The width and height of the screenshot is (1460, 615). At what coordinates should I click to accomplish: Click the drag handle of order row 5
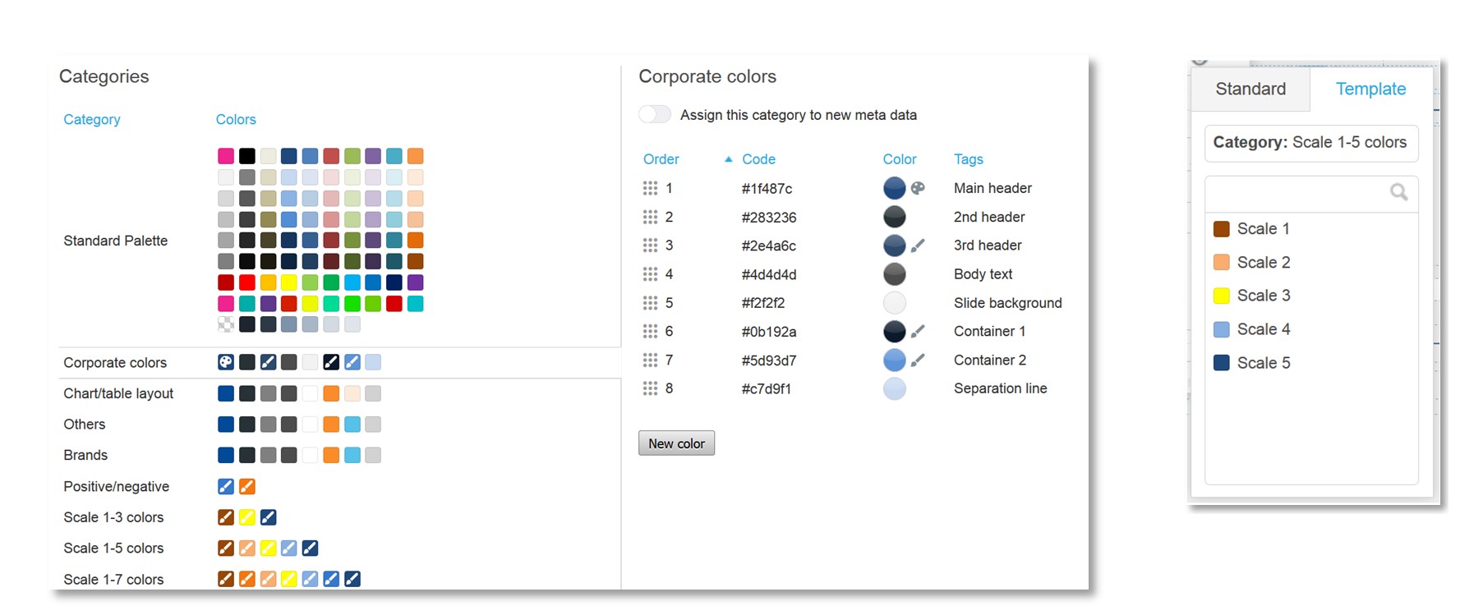[650, 303]
